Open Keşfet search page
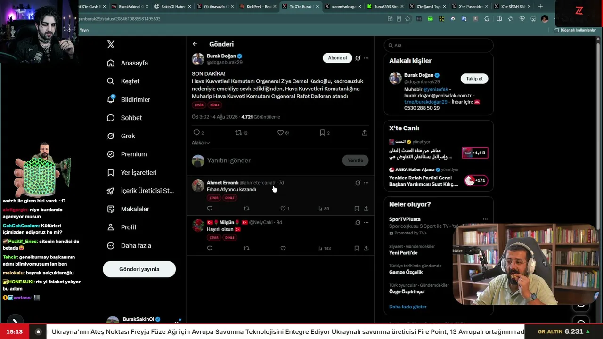The image size is (603, 339). [x=123, y=81]
